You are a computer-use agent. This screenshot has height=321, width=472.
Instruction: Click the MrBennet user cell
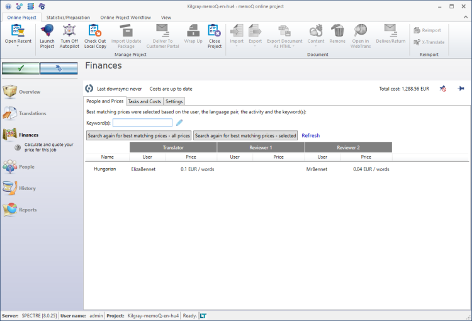pos(317,169)
